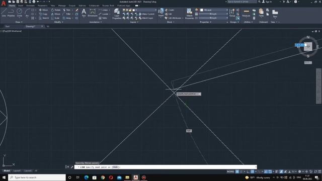Toggle annotation objects visibility in status bar
The height and width of the screenshot is (181, 322).
(x=281, y=171)
